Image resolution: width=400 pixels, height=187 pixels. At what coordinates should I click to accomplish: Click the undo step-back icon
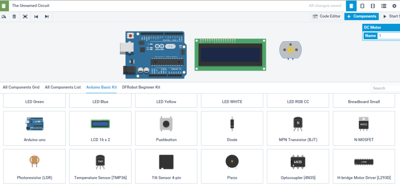[x=36, y=16]
